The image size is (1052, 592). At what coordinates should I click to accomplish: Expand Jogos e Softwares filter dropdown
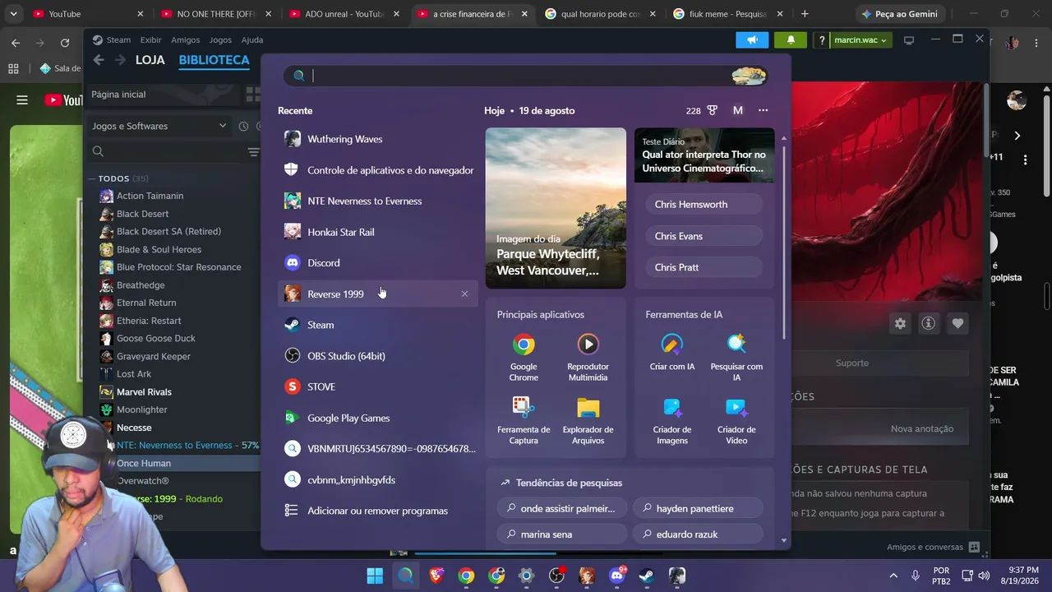click(159, 126)
